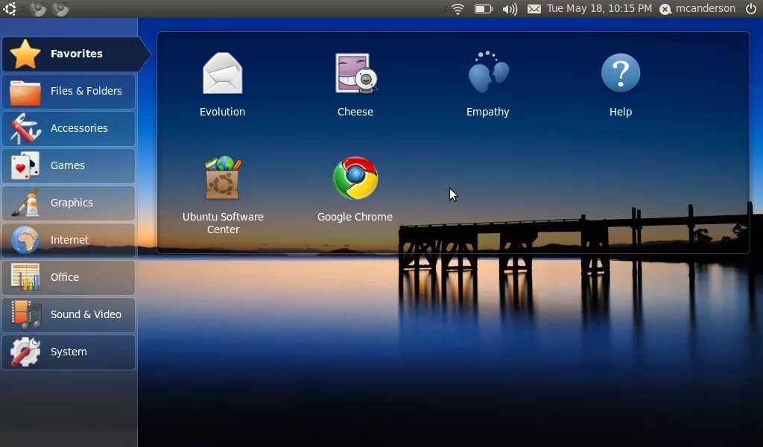This screenshot has height=447, width=763.
Task: Select the Internet category
Action: 69,241
